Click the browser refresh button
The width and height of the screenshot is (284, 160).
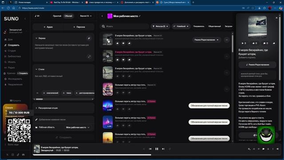coord(8,8)
